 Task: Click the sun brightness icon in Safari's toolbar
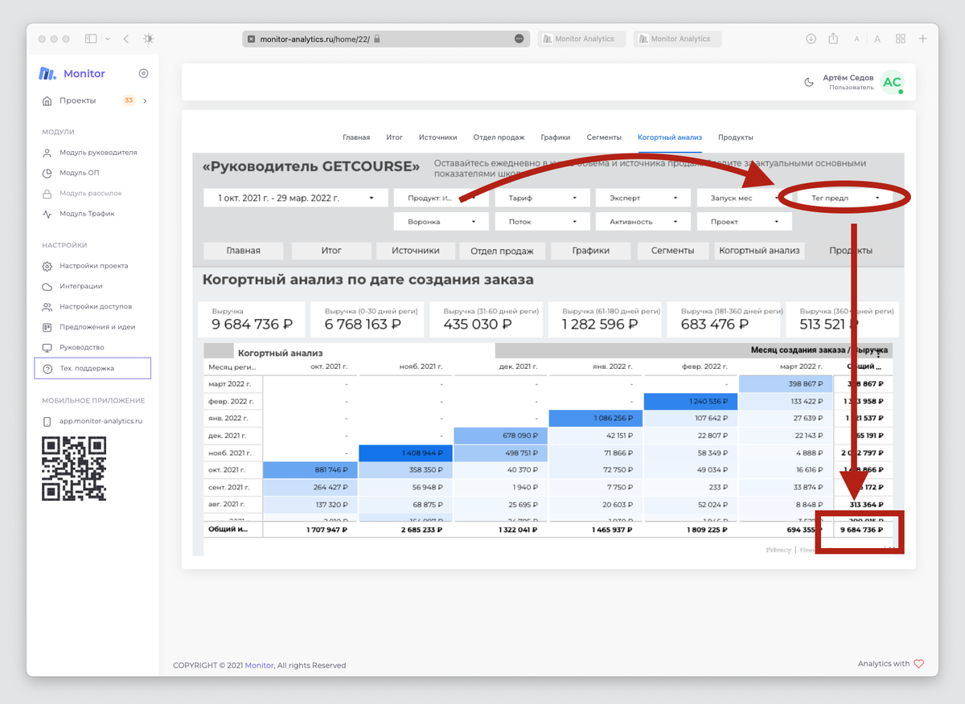pyautogui.click(x=148, y=39)
